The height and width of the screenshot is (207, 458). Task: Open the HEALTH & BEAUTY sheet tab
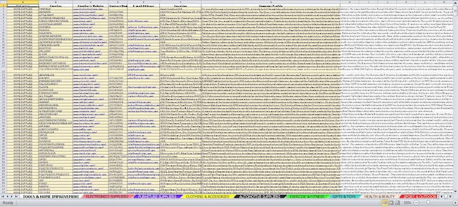point(380,197)
